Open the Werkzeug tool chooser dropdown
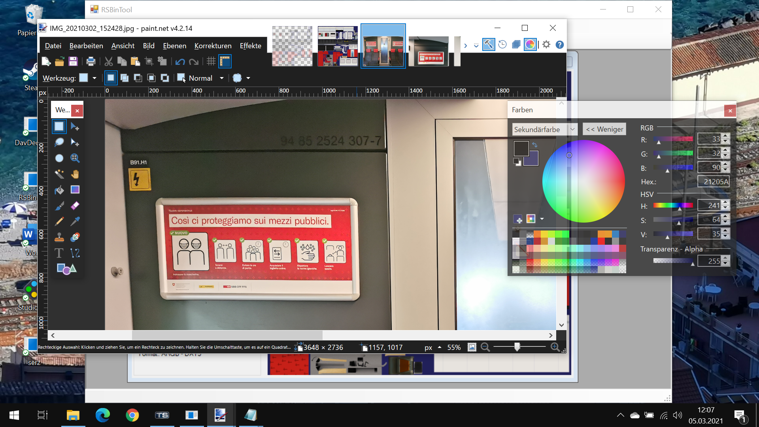Viewport: 759px width, 427px height. (x=94, y=78)
